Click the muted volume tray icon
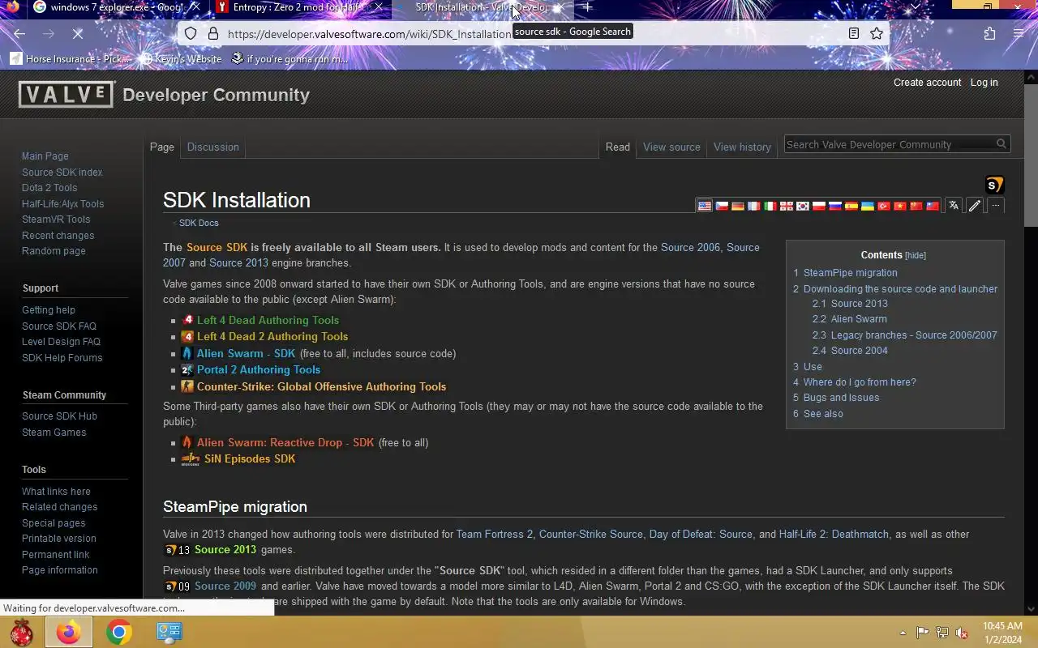 [962, 633]
